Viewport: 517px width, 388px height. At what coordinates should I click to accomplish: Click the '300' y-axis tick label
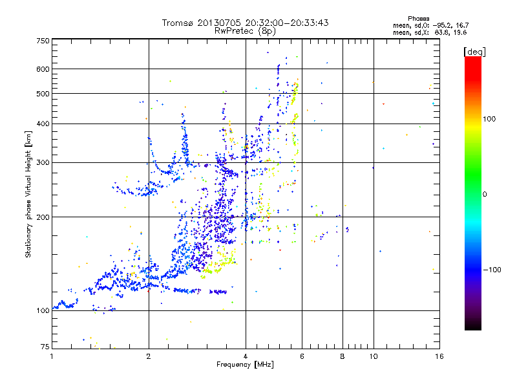tap(43, 163)
